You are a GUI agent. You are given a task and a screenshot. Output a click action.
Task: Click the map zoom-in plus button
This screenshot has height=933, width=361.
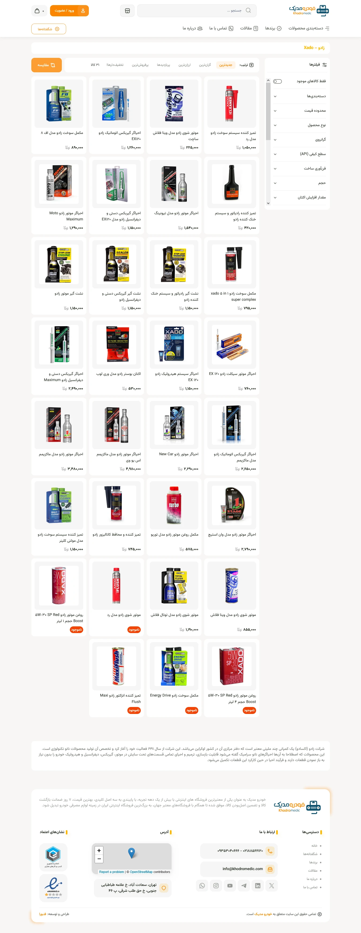[99, 851]
